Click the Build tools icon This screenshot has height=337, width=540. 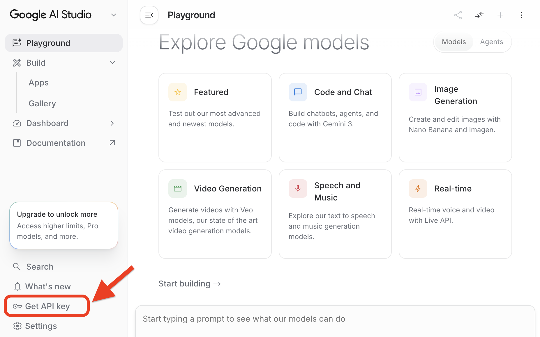[17, 63]
